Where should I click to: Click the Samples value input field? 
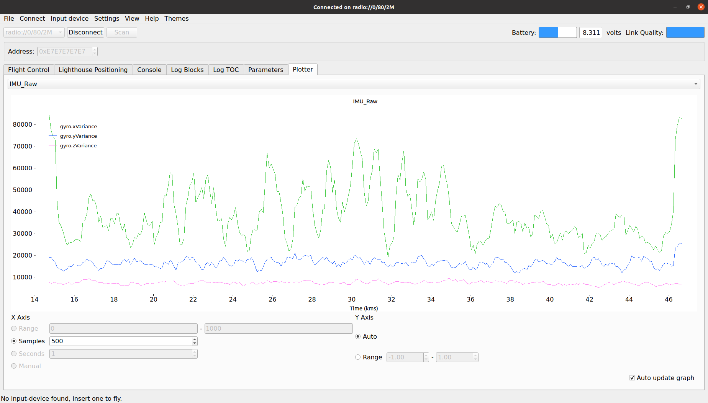click(x=121, y=341)
